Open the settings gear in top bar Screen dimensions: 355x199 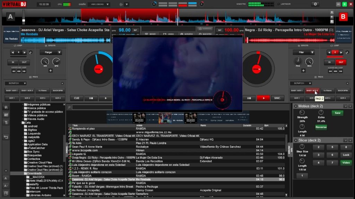(x=315, y=4)
